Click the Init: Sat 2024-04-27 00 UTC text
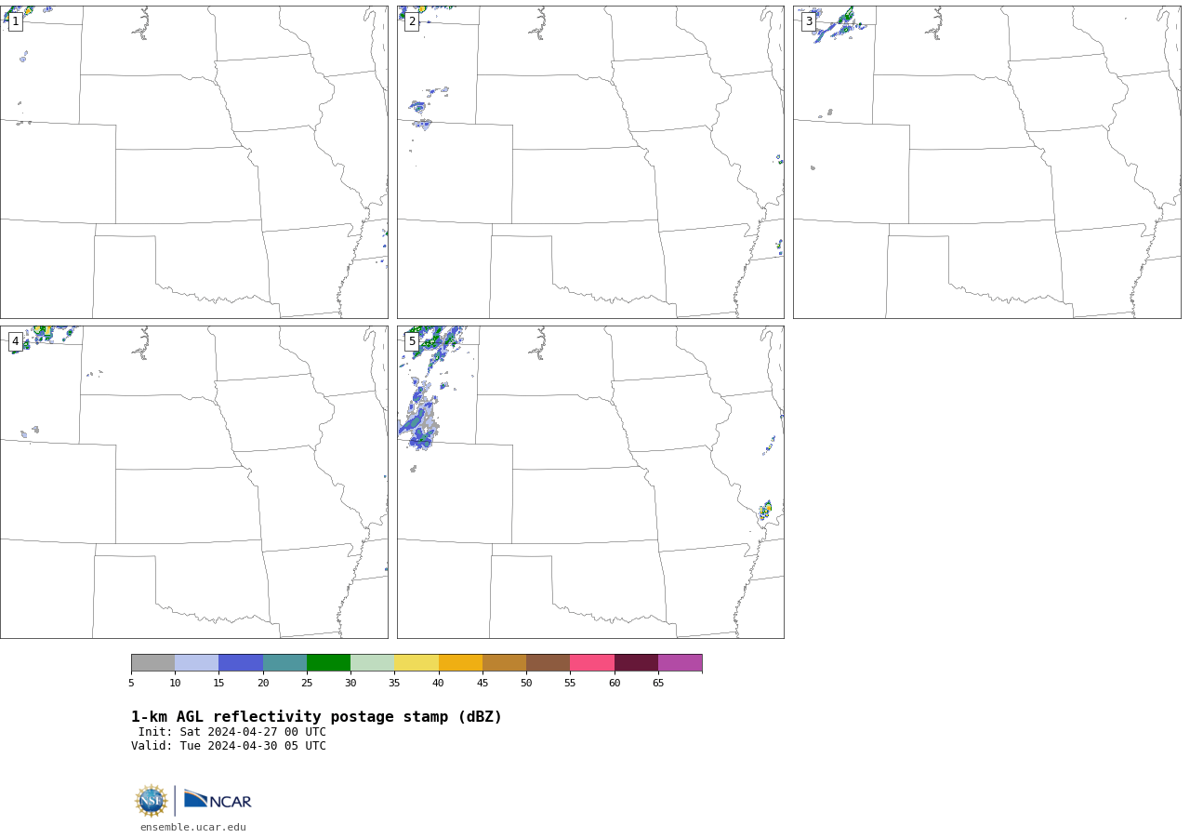 click(232, 732)
